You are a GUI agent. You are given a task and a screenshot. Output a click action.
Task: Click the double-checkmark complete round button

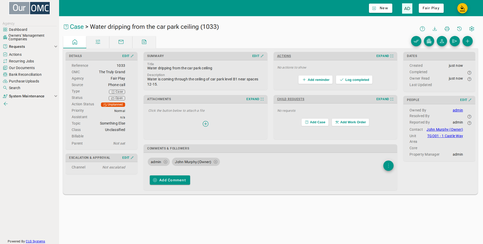pos(416,41)
